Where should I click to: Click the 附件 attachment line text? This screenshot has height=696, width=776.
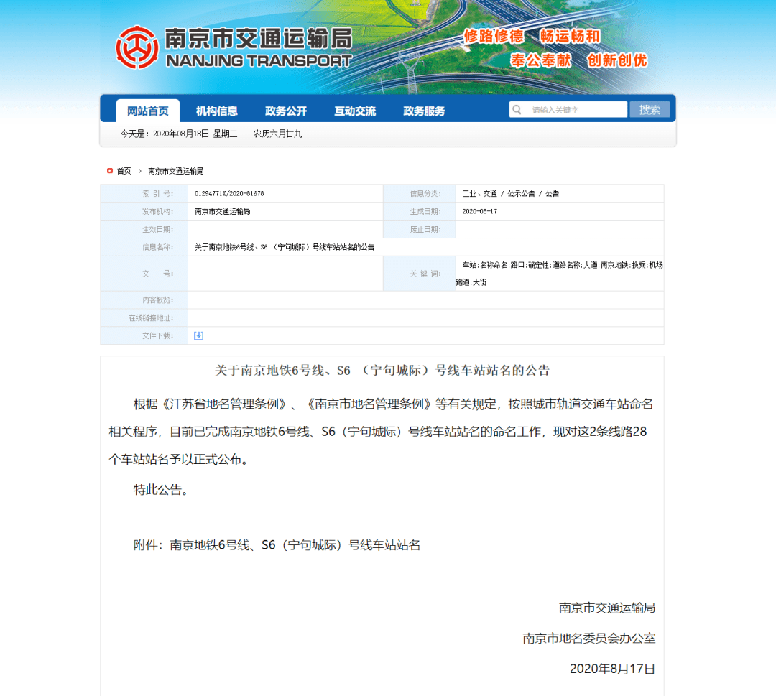[x=277, y=545]
